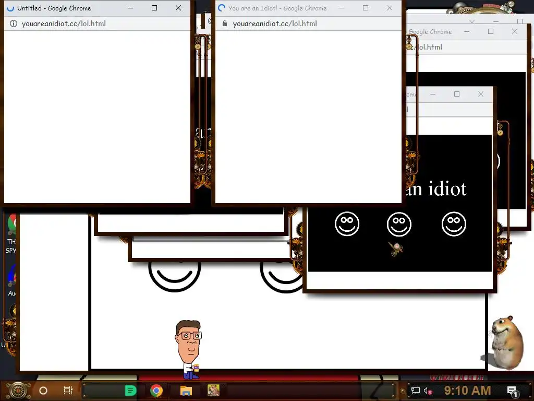Click the middle smiley face on the black page
Viewport: 534px width, 401px height.
point(399,224)
